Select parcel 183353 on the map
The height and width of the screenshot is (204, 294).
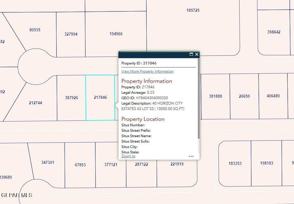point(235,163)
